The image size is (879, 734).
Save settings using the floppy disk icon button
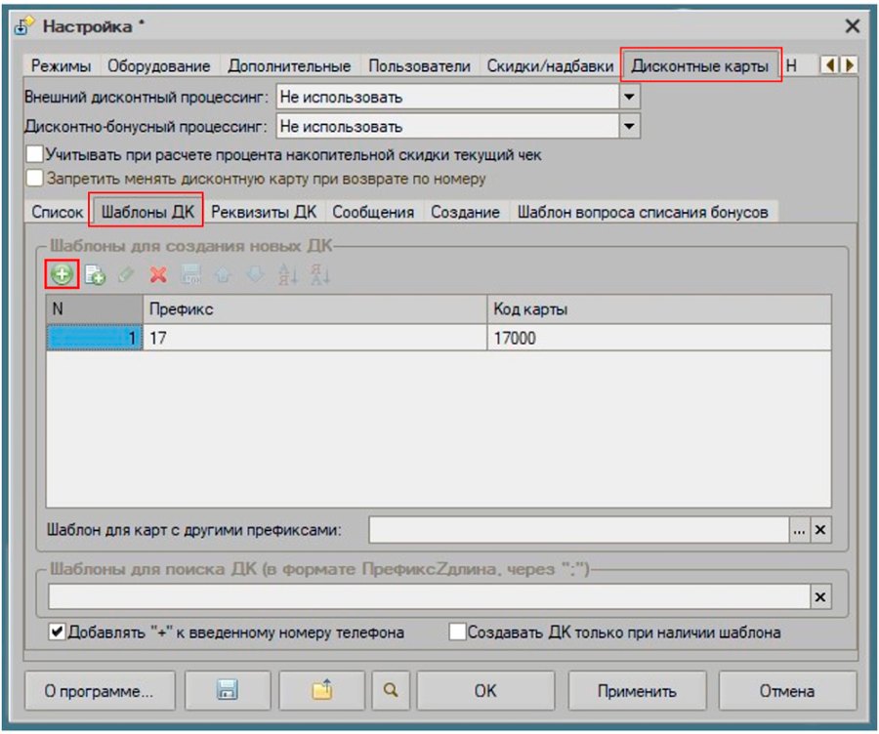click(x=227, y=690)
